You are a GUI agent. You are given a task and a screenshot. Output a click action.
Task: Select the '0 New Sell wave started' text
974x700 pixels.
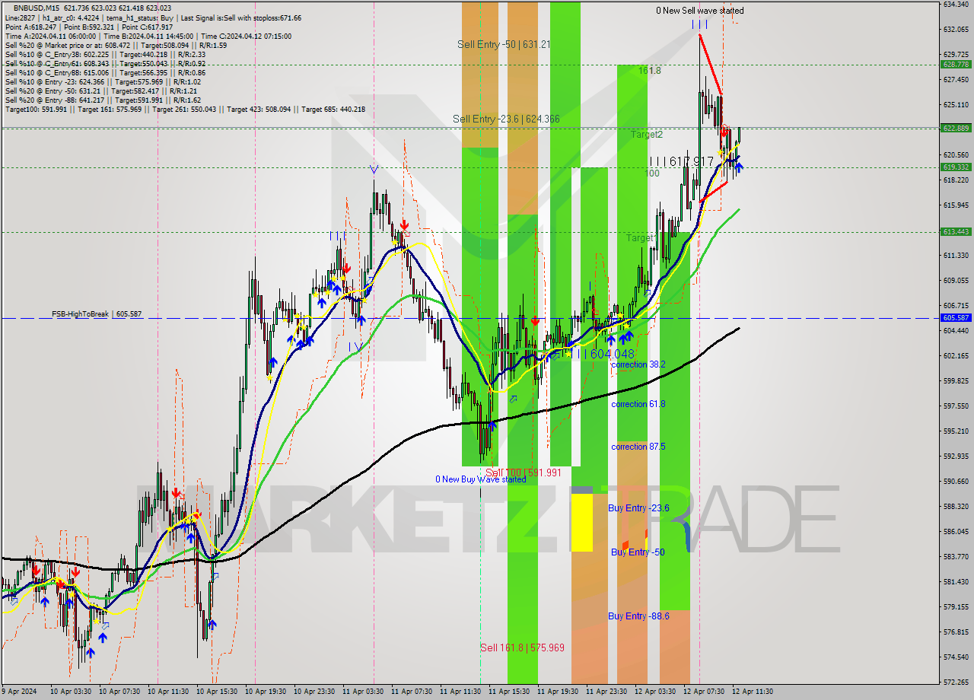point(700,11)
